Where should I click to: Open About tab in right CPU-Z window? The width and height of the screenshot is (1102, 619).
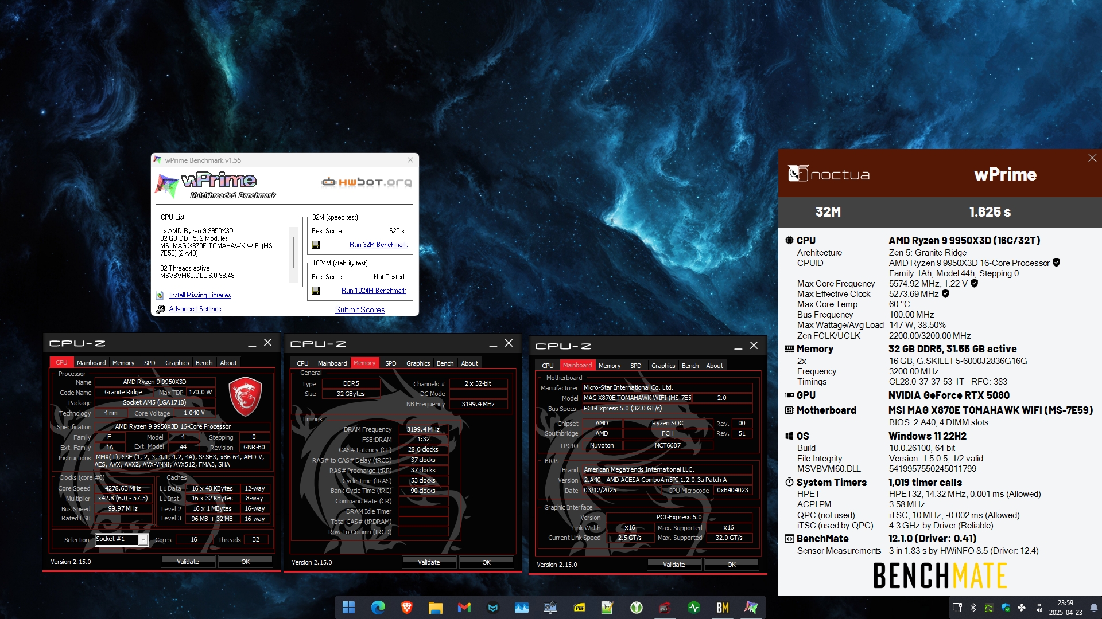(x=715, y=366)
